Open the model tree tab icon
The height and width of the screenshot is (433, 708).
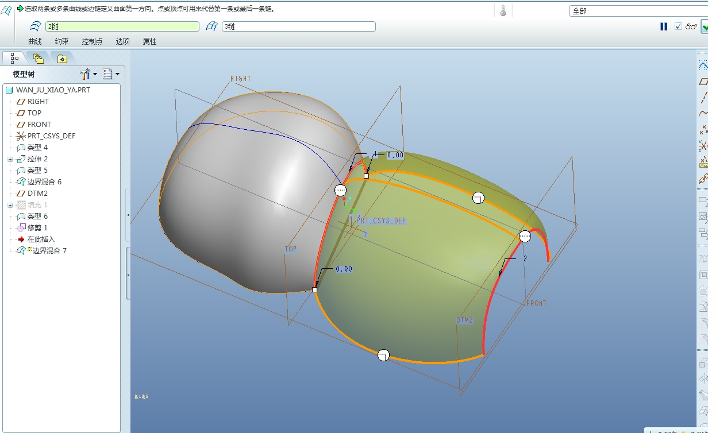14,58
